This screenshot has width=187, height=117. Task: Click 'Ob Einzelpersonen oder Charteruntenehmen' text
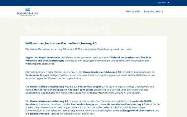tap(51, 72)
